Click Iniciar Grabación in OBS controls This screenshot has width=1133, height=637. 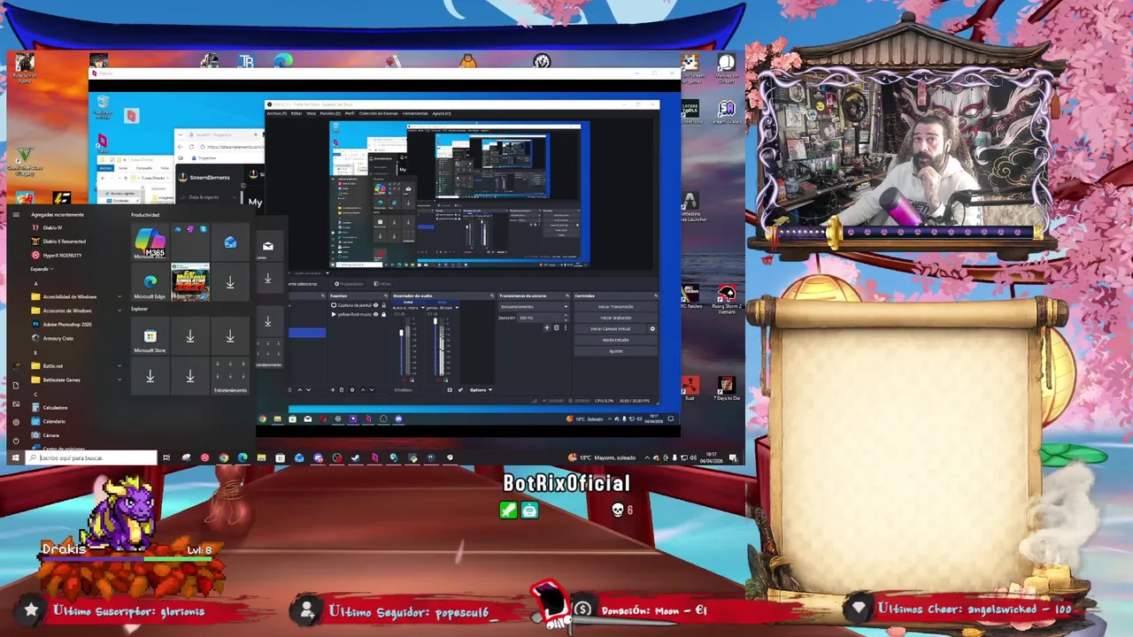[x=616, y=318]
